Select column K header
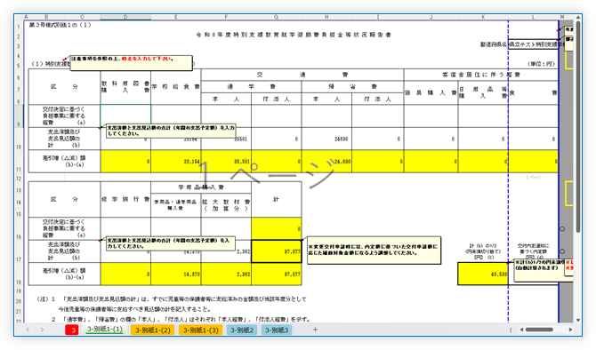596x350 pixels. pyautogui.click(x=483, y=17)
